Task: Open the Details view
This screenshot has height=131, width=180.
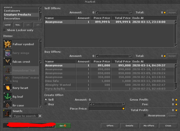Action: point(129,126)
